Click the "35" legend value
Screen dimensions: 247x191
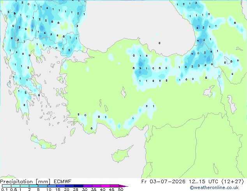tap(94, 189)
